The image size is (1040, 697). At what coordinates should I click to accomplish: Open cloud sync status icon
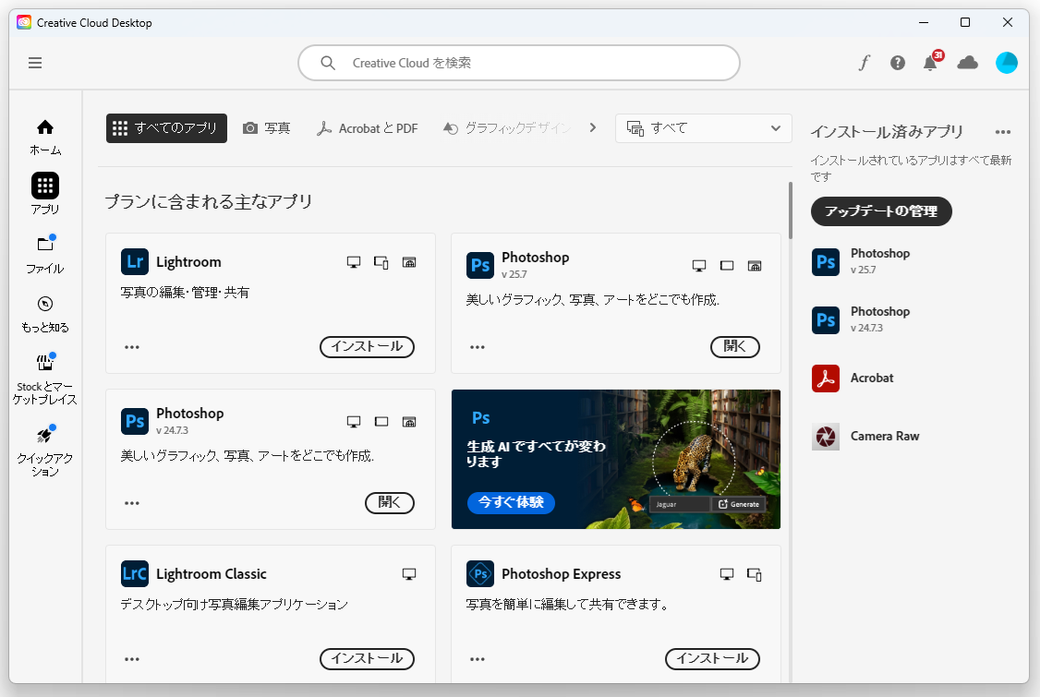click(x=968, y=63)
